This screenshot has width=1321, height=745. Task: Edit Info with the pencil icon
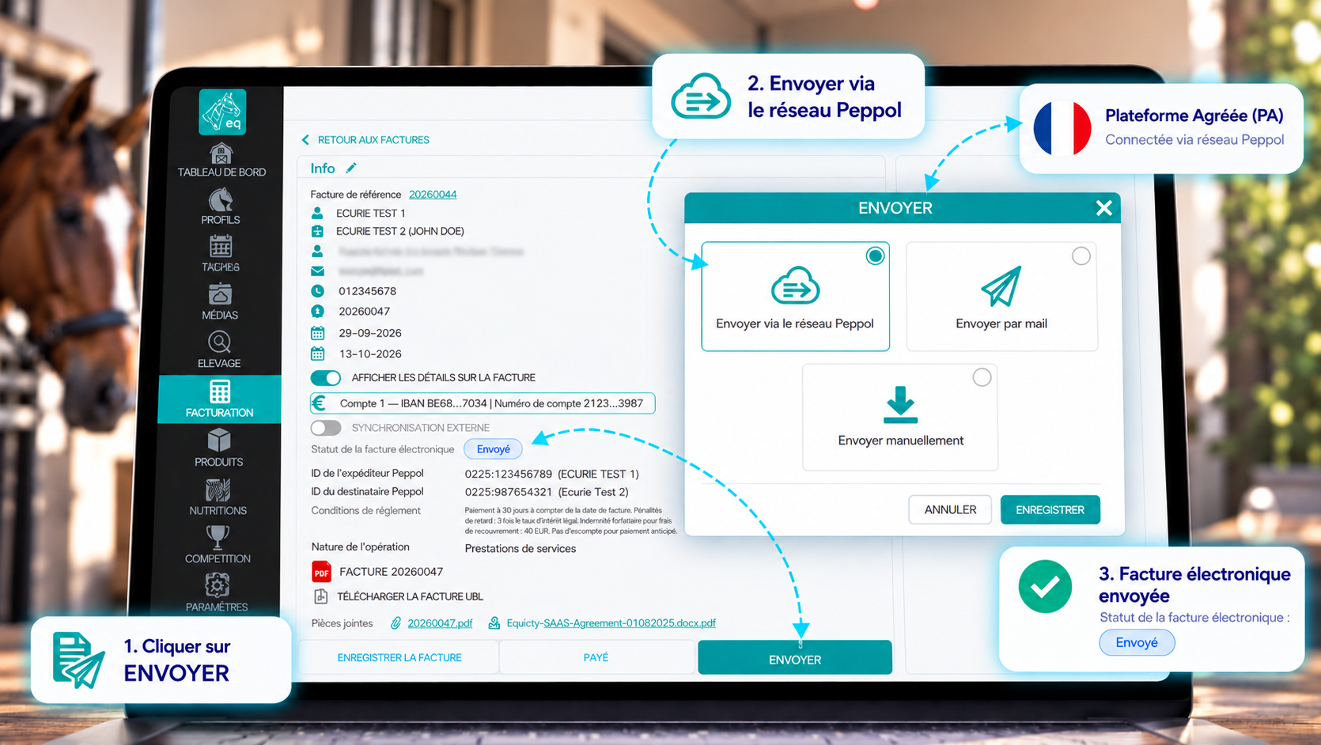click(x=351, y=168)
